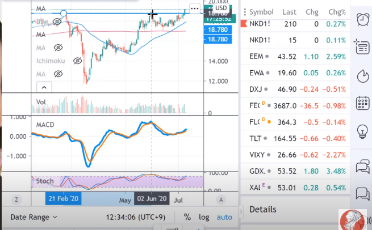Open the economic Calendar icon

[363, 103]
